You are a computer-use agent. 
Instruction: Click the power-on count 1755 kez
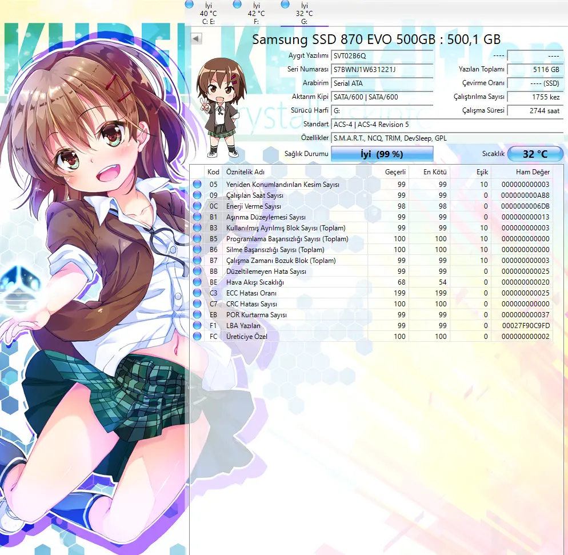coord(535,97)
